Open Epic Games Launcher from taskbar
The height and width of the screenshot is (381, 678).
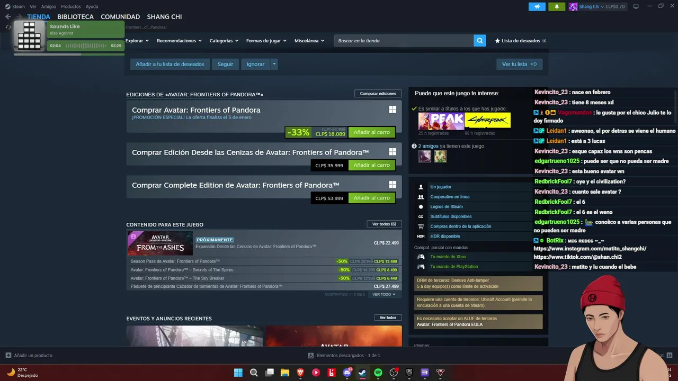point(409,373)
